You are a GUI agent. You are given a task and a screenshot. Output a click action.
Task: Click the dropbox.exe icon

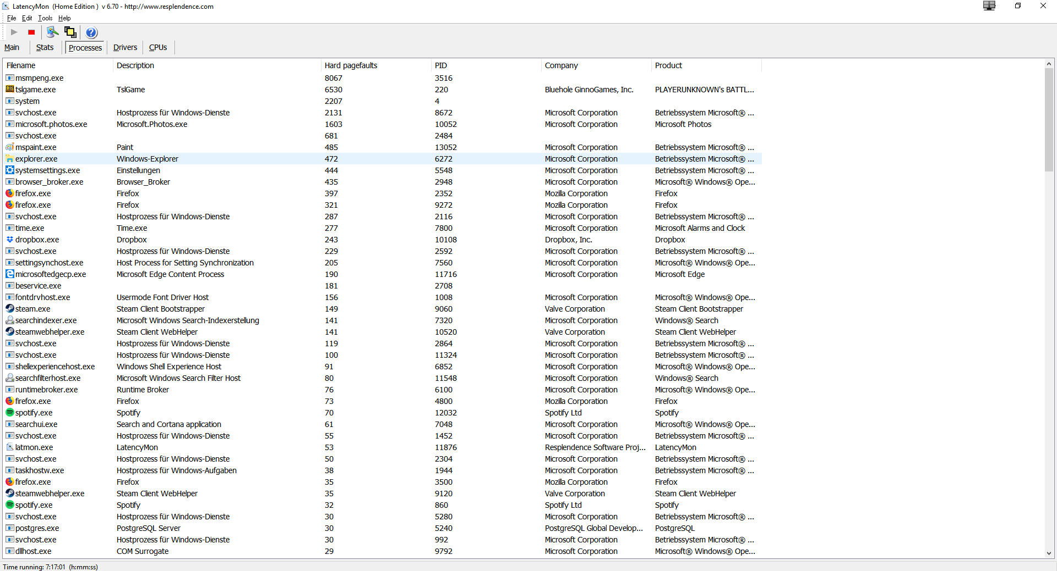click(x=10, y=239)
